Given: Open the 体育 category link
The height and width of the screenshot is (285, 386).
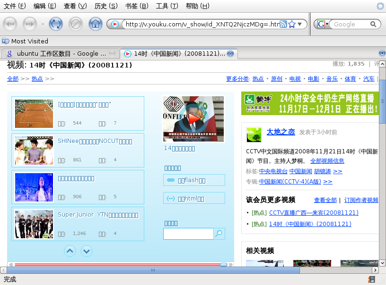Looking at the screenshot, I should coord(351,79).
